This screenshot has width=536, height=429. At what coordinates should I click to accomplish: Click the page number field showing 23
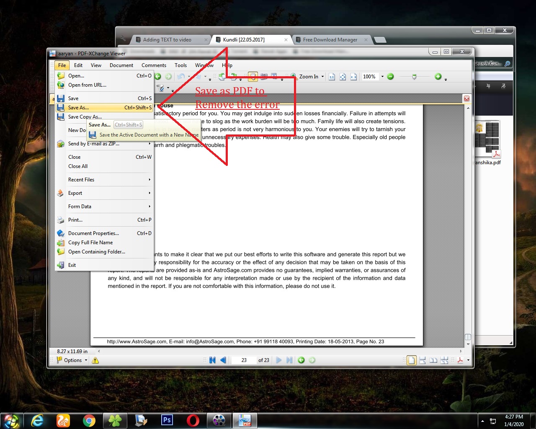click(244, 360)
